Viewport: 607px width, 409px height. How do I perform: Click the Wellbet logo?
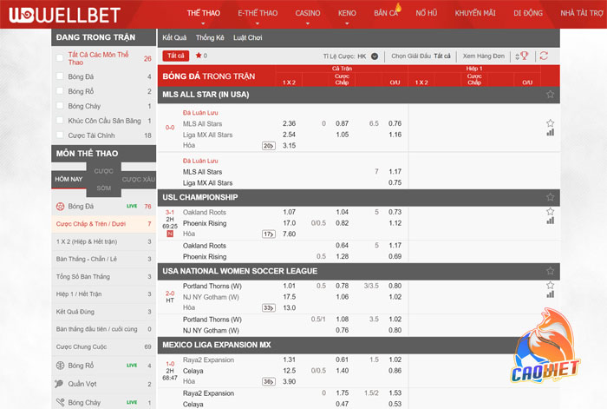click(x=65, y=15)
